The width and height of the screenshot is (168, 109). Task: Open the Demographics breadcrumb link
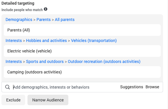pos(19,20)
